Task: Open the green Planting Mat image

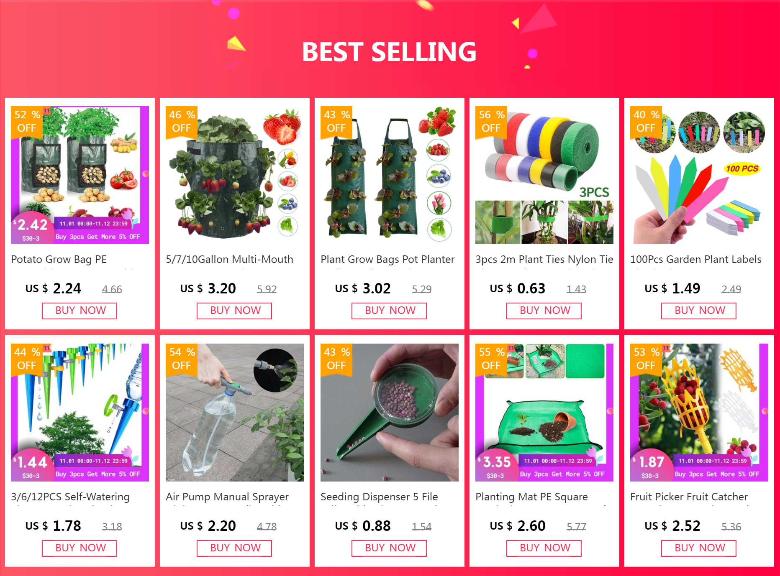Action: (x=544, y=413)
